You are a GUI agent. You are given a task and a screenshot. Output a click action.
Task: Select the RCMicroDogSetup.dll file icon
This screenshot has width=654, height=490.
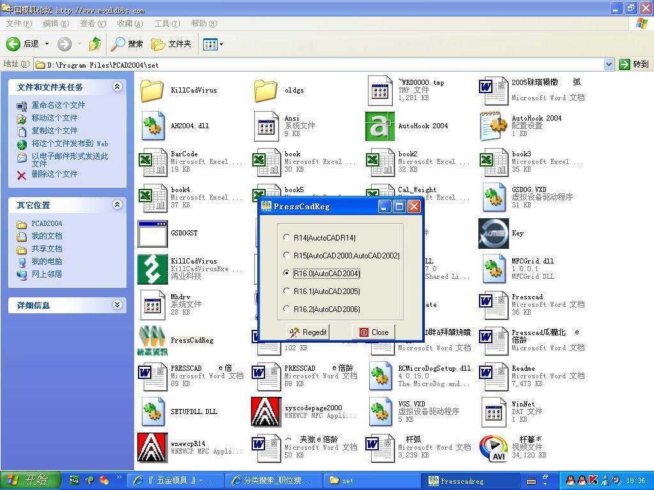coord(380,376)
